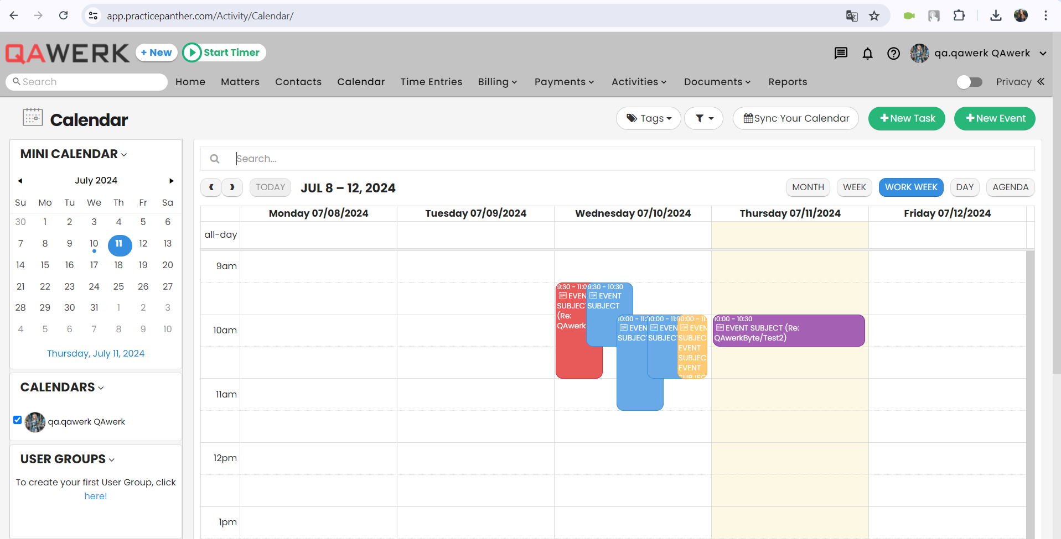Viewport: 1061px width, 539px height.
Task: Expand the Billing menu
Action: click(498, 82)
